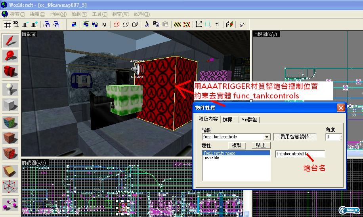This screenshot has width=363, height=217.
Task: Select the Magnify tool
Action: tap(10, 56)
